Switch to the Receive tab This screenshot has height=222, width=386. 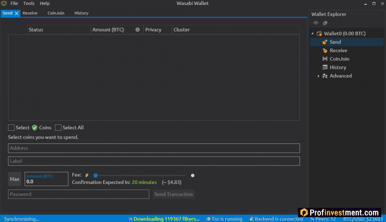[30, 13]
